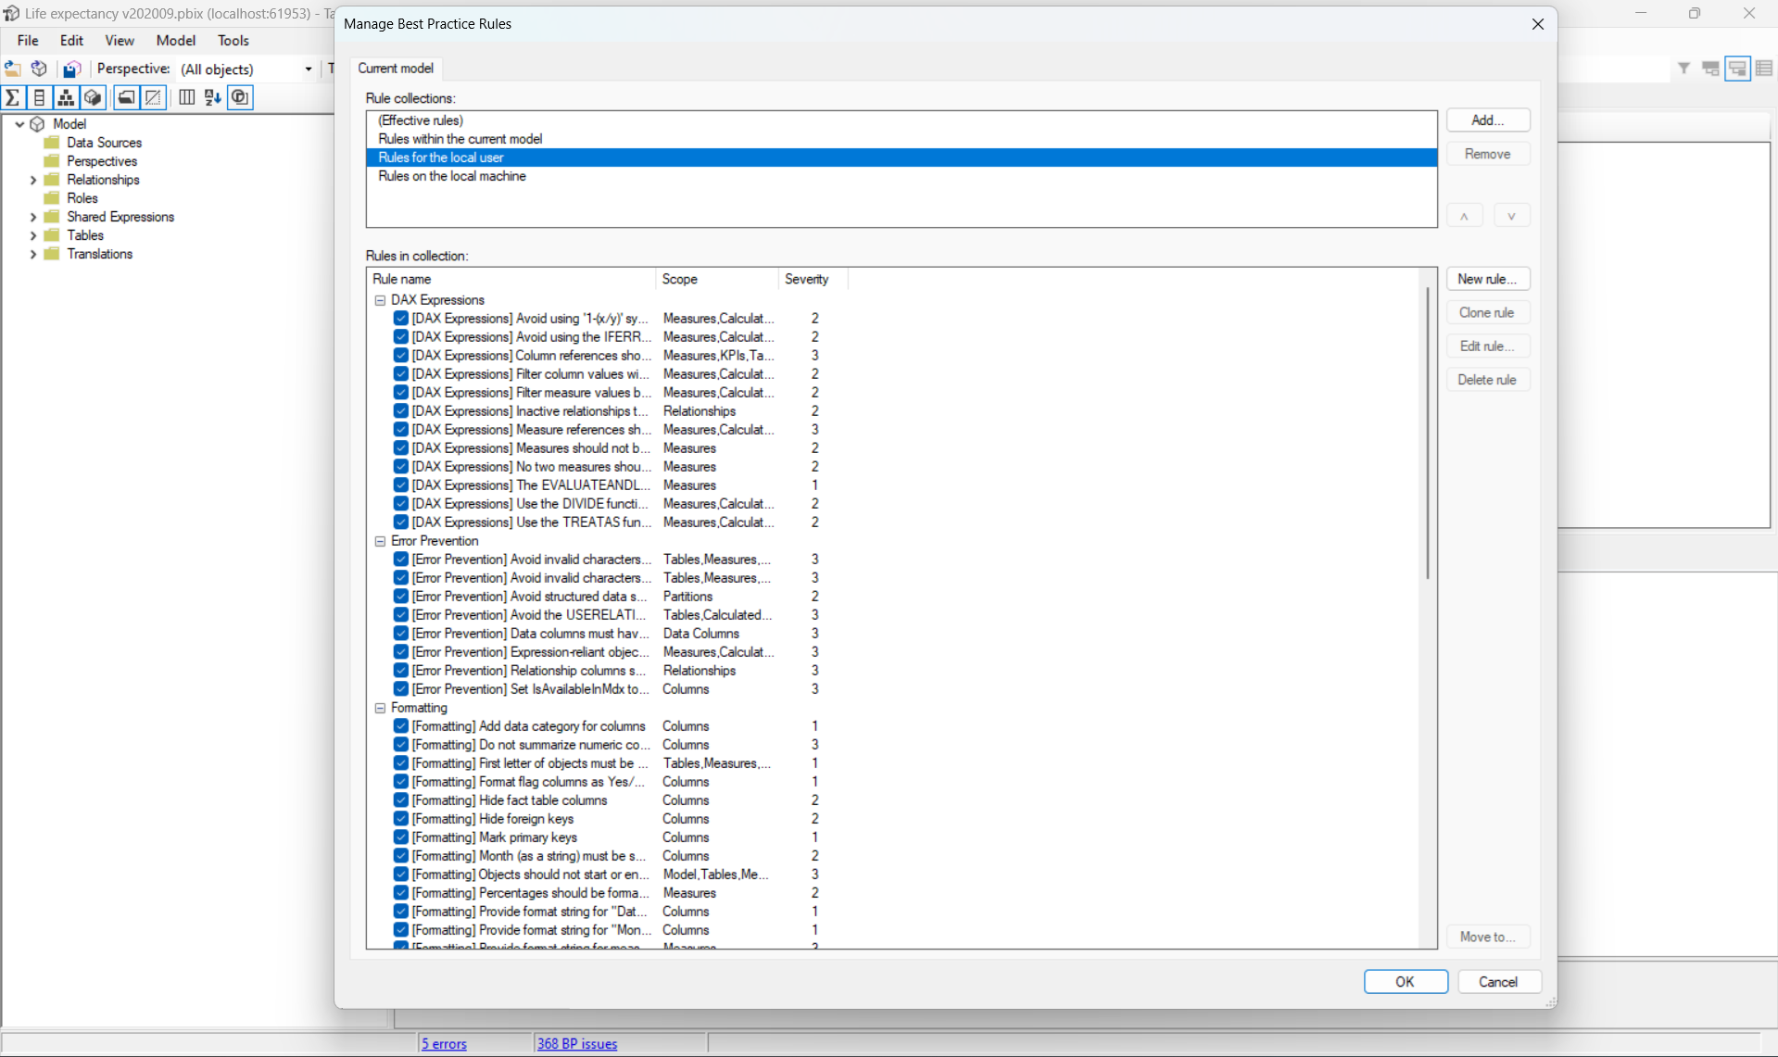Collapse the Error Prevention rule group
The height and width of the screenshot is (1057, 1778).
(x=380, y=541)
